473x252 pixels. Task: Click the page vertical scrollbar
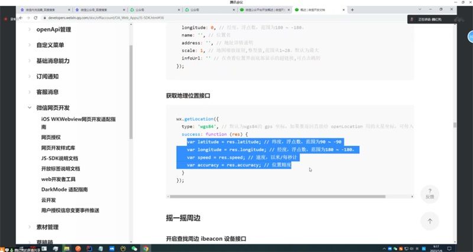tap(455, 124)
